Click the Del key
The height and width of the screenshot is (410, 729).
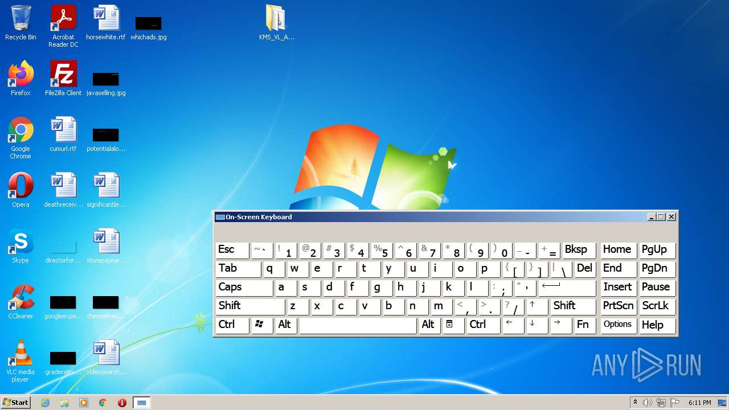click(585, 269)
